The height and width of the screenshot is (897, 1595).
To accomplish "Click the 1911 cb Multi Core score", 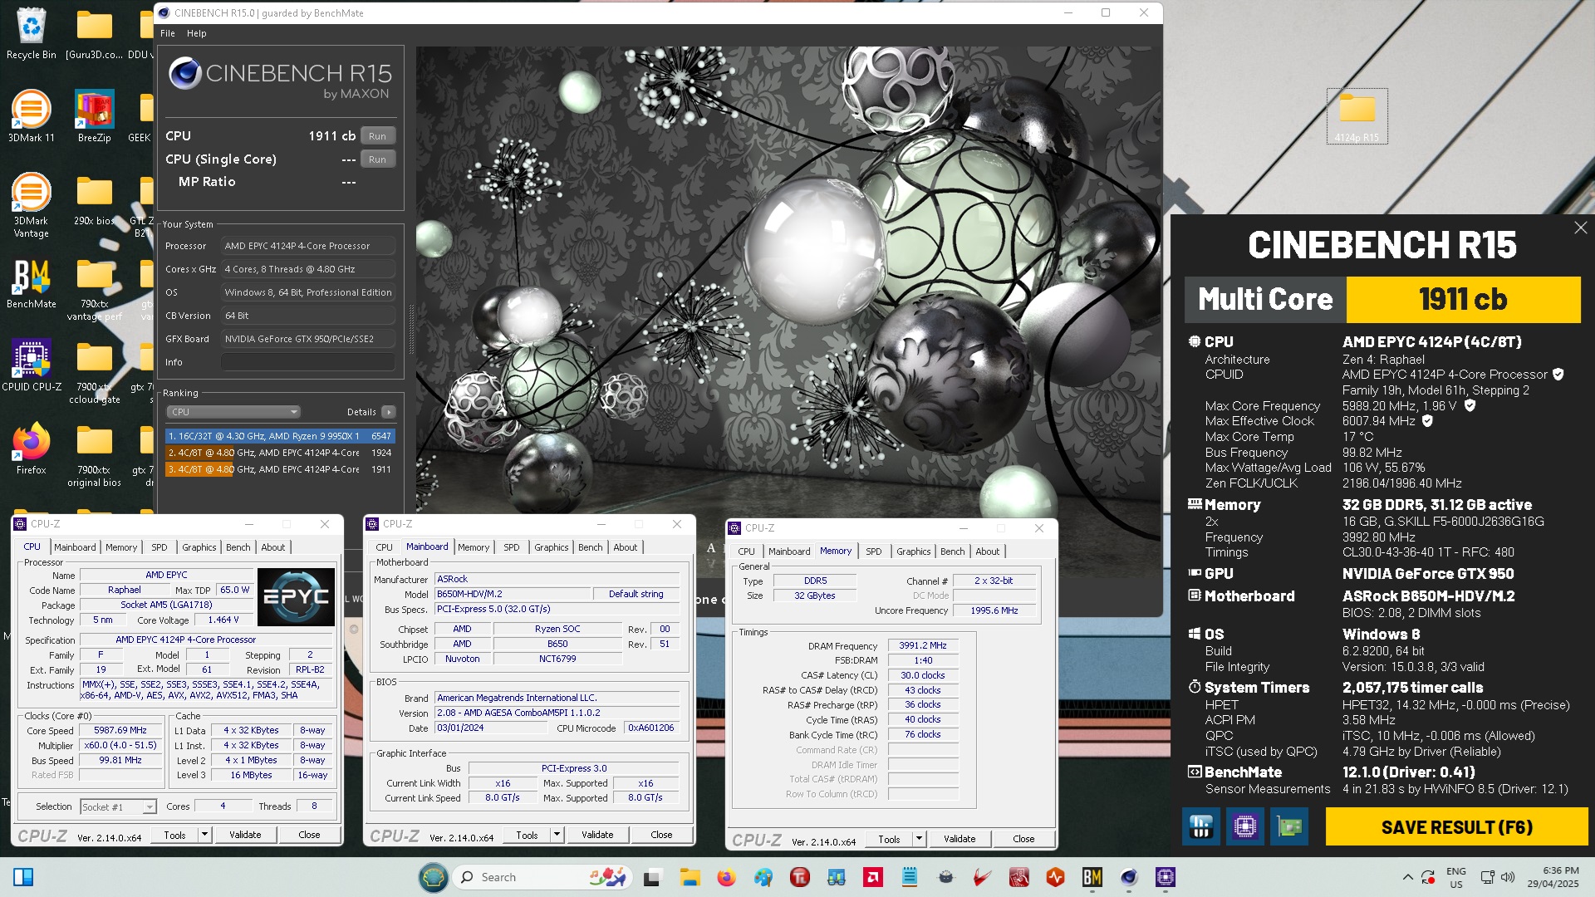I will (x=1463, y=299).
